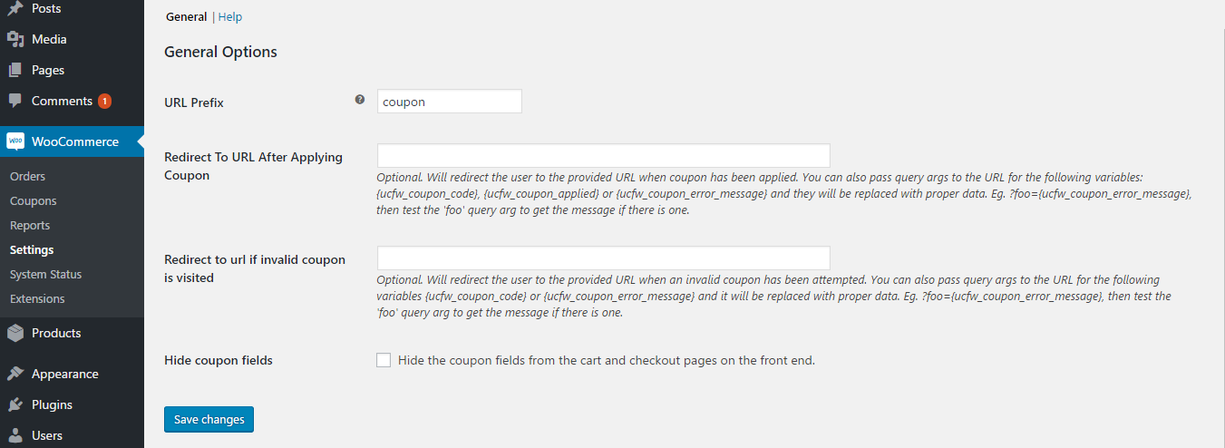Click the WooCommerce logo icon
This screenshot has height=448, width=1225.
click(x=15, y=141)
